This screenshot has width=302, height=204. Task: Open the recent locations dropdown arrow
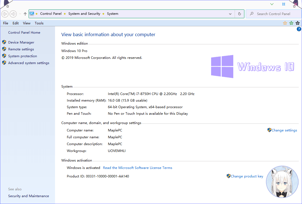coord(20,14)
